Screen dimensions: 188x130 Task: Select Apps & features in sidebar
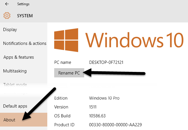pyautogui.click(x=18, y=57)
